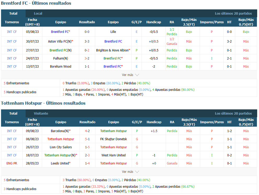This screenshot has width=259, height=195.
Task: Click the Resultado column header in Tottenham table
Action: pyautogui.click(x=87, y=122)
